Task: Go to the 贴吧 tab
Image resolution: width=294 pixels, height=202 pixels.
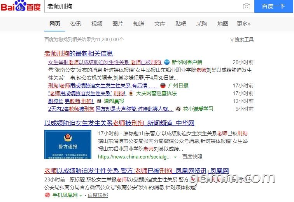Action: click(181, 24)
